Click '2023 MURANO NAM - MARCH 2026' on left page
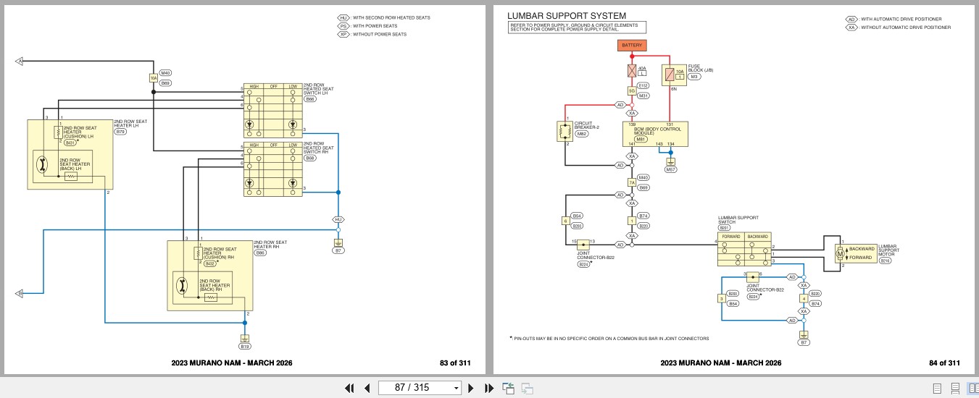The height and width of the screenshot is (398, 979). click(232, 363)
